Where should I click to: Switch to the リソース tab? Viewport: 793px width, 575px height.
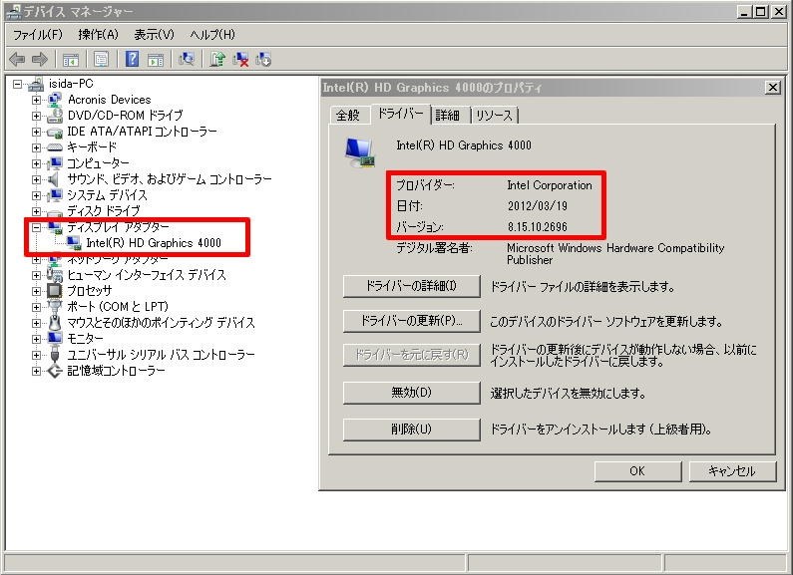(495, 116)
